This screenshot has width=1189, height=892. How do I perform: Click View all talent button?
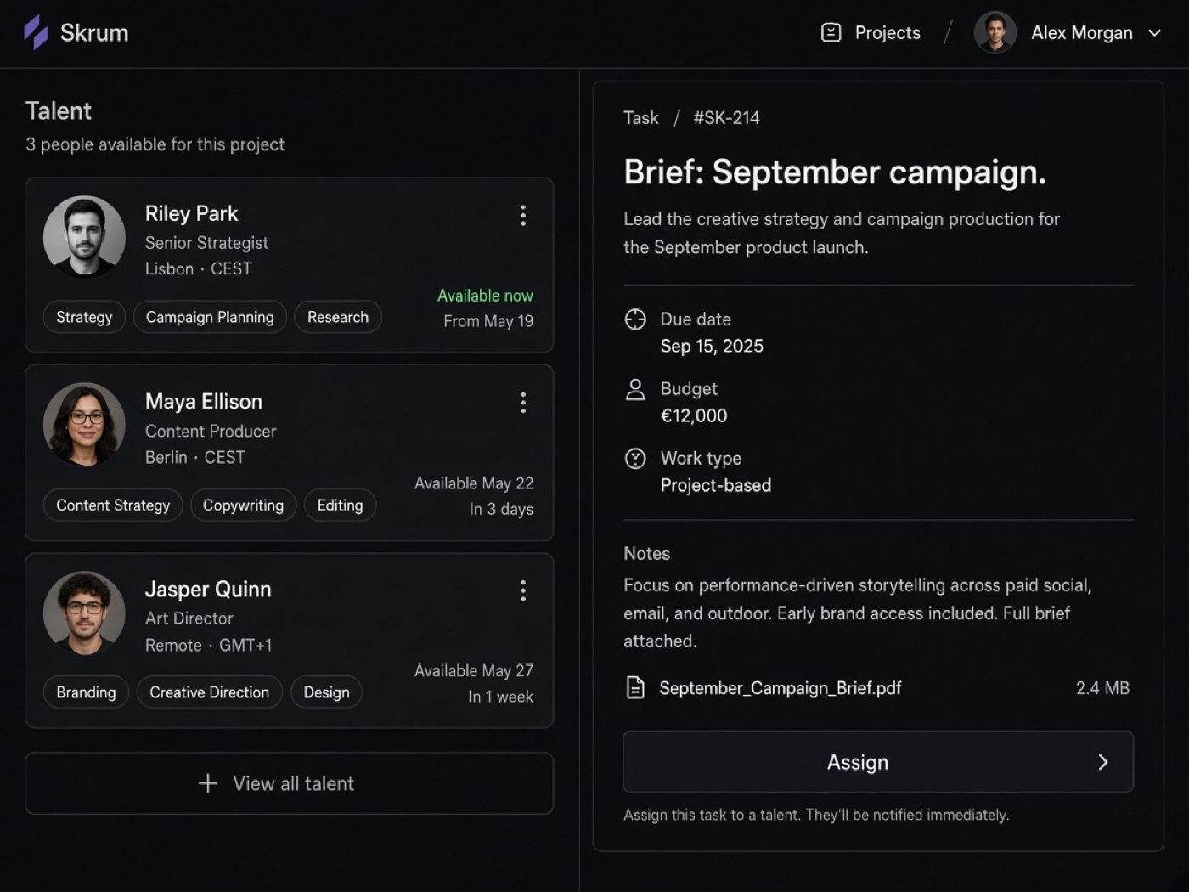(x=290, y=783)
